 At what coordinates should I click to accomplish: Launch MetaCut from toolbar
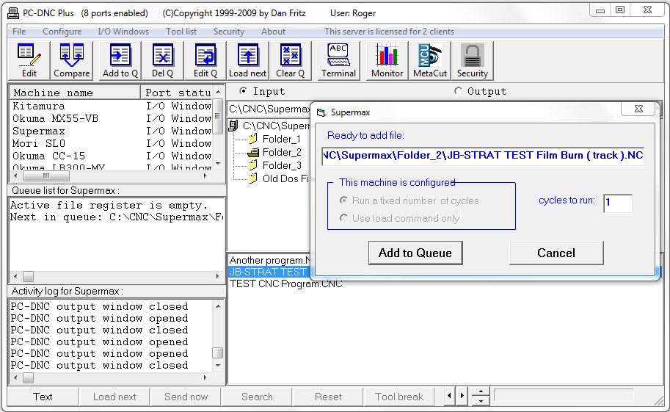430,61
